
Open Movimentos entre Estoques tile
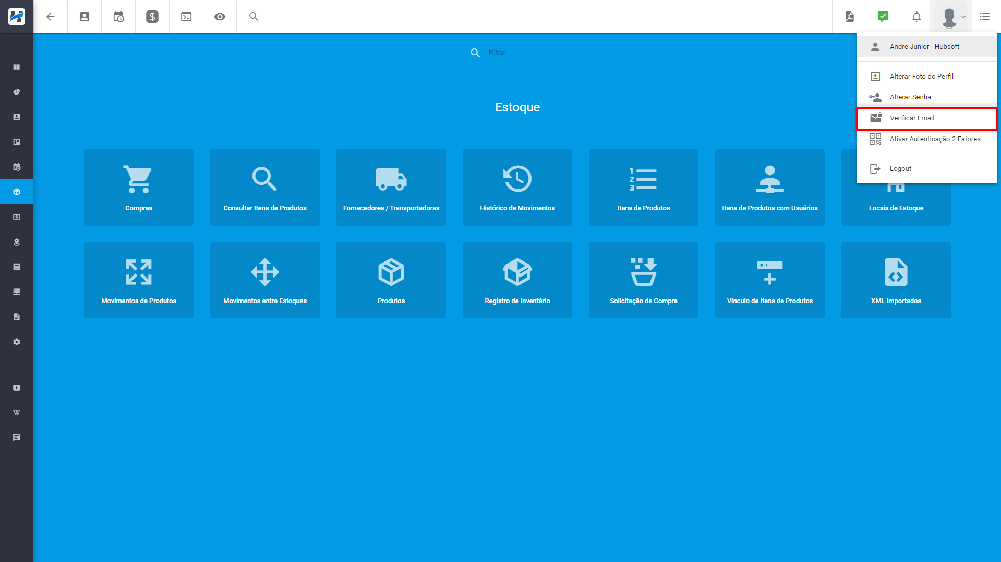click(265, 280)
